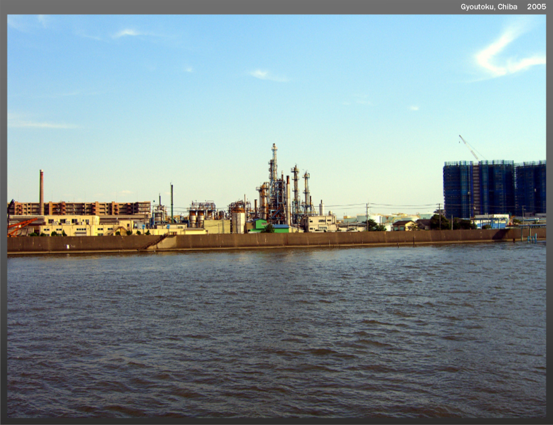Click the "Gyoutoku, Chiba" caption text
Screen dimensions: 553x425
pyautogui.click(x=489, y=7)
